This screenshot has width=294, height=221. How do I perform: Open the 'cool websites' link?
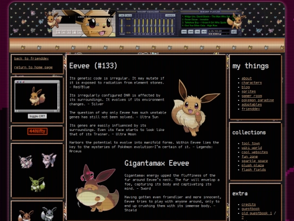coord(255,152)
